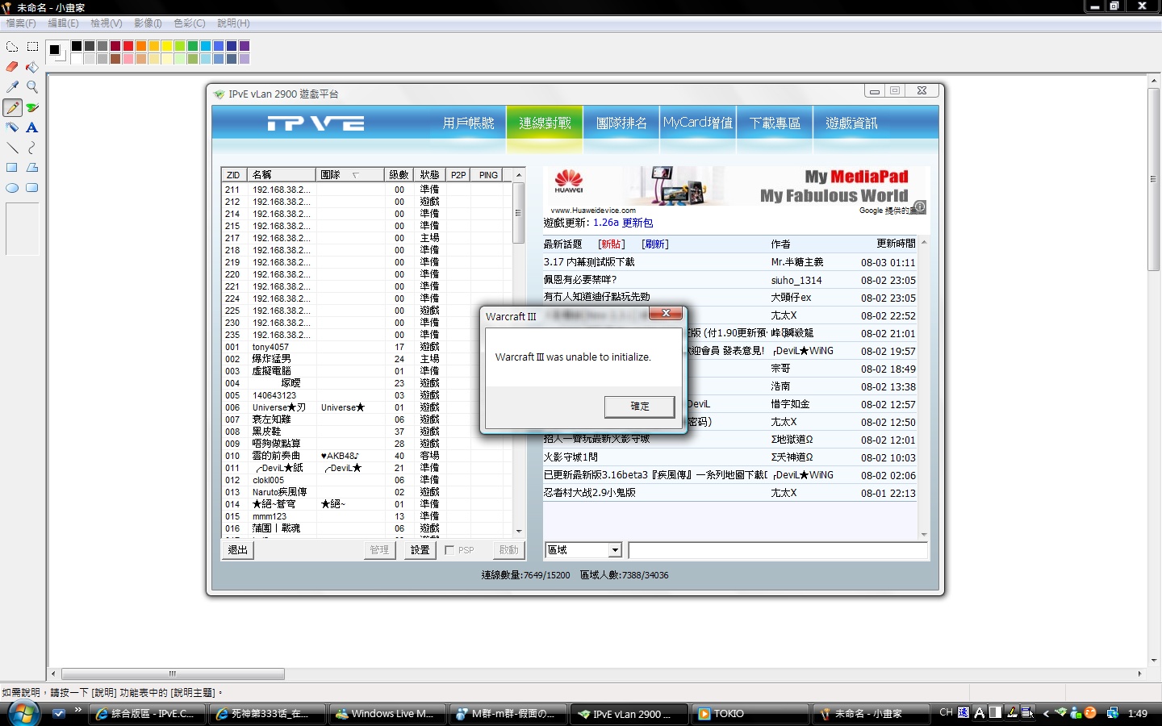The image size is (1162, 726).
Task: Follow the 1.26a 更新包 link
Action: (x=623, y=223)
